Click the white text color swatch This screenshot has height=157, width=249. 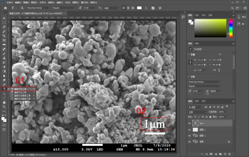pos(139,8)
